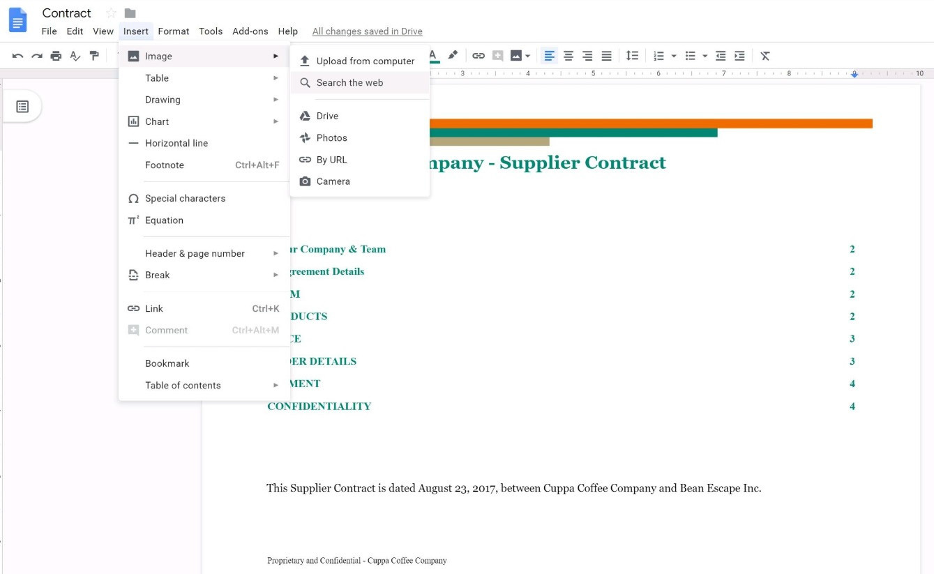The width and height of the screenshot is (934, 574).
Task: Expand the Drawing submenu
Action: click(x=204, y=100)
